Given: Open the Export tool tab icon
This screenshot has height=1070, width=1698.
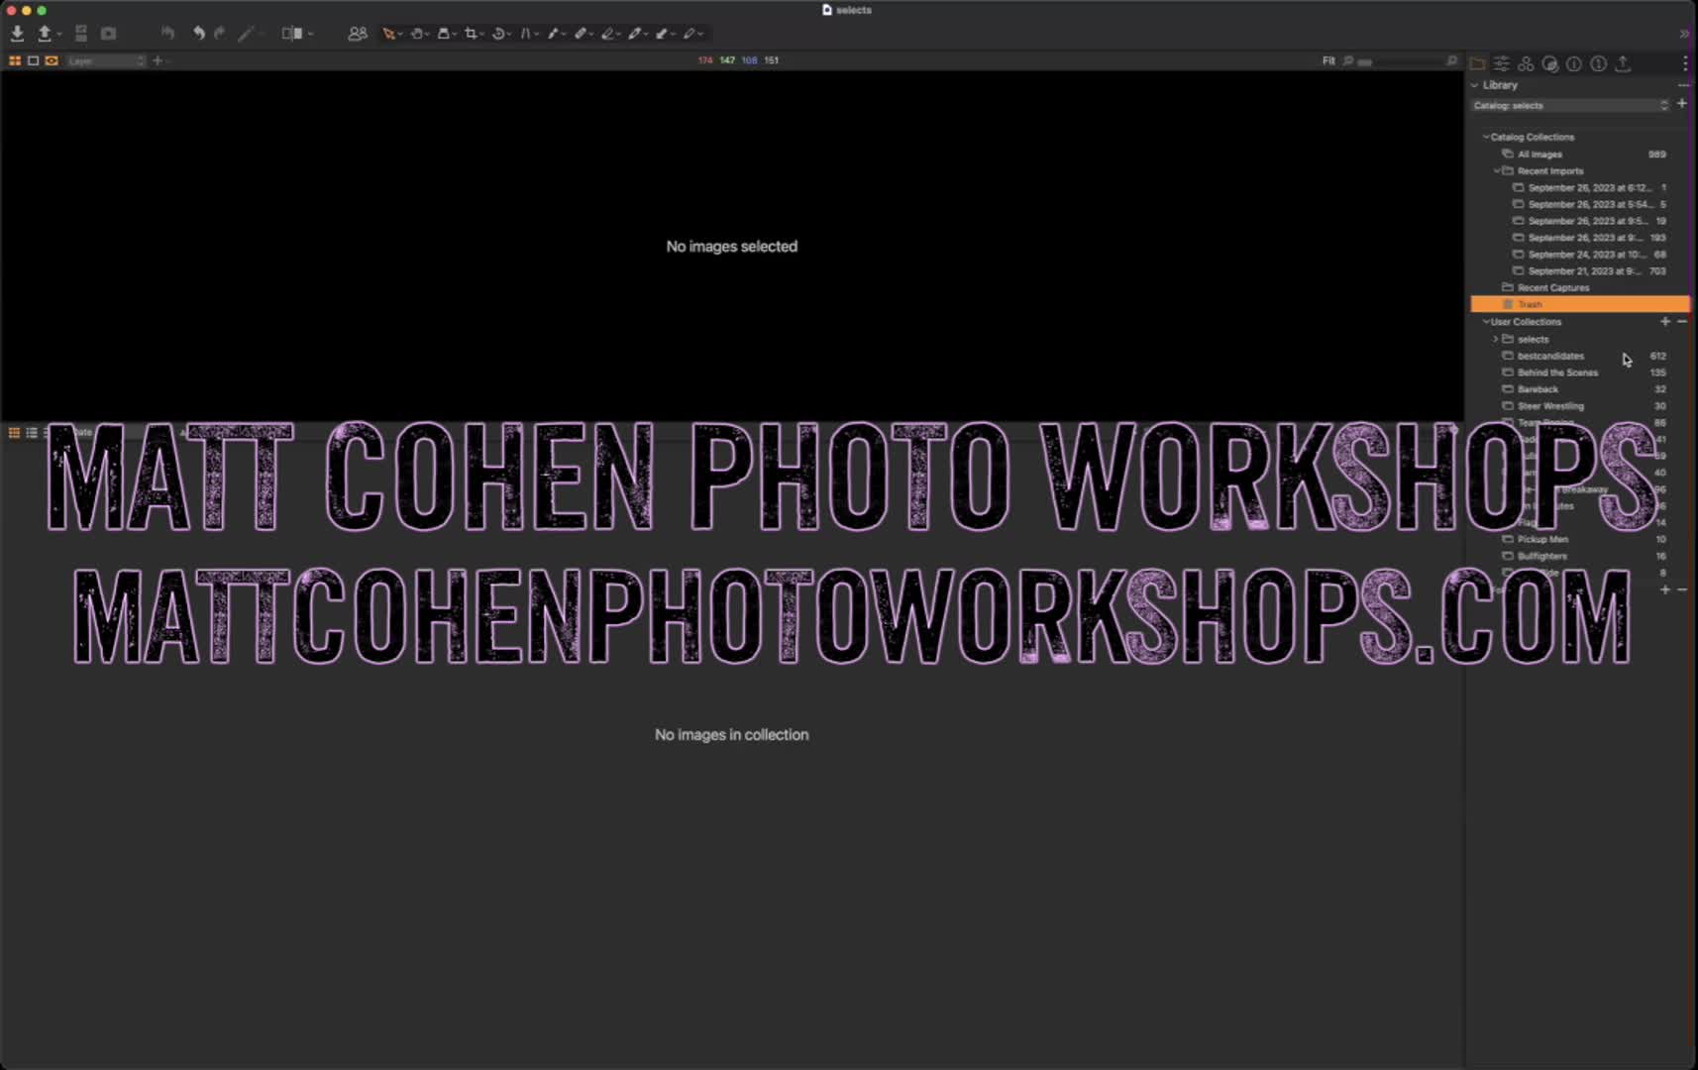Looking at the screenshot, I should click(1623, 63).
